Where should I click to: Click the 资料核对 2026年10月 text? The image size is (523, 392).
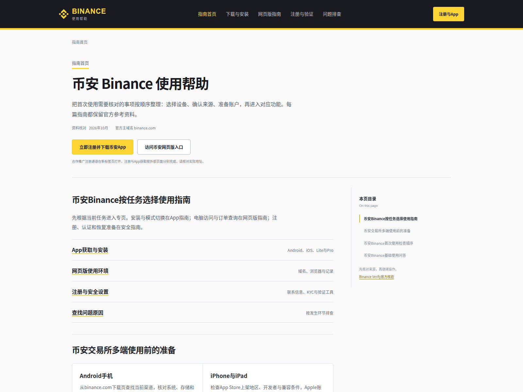(x=90, y=128)
